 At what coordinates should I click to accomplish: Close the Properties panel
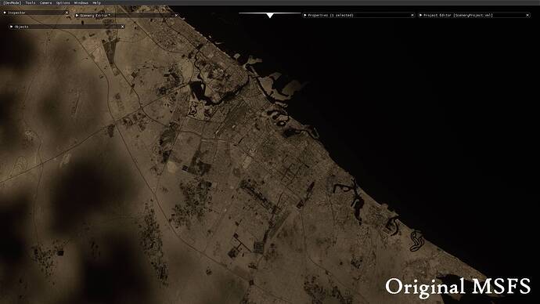[412, 15]
